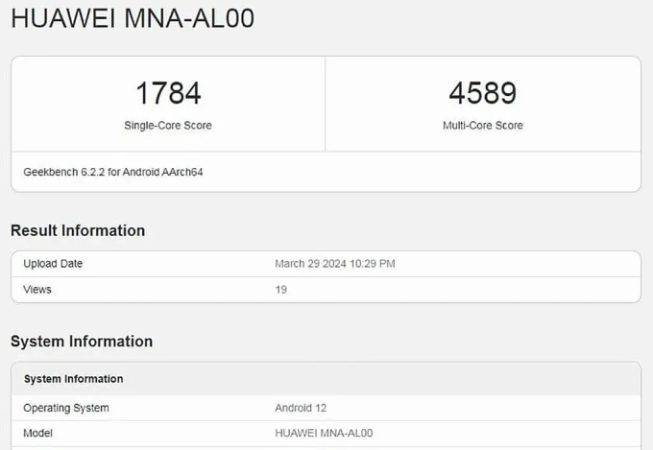
Task: Click the views count value 19
Action: click(281, 289)
